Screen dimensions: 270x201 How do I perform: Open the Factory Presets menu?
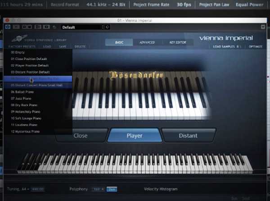pos(22,46)
